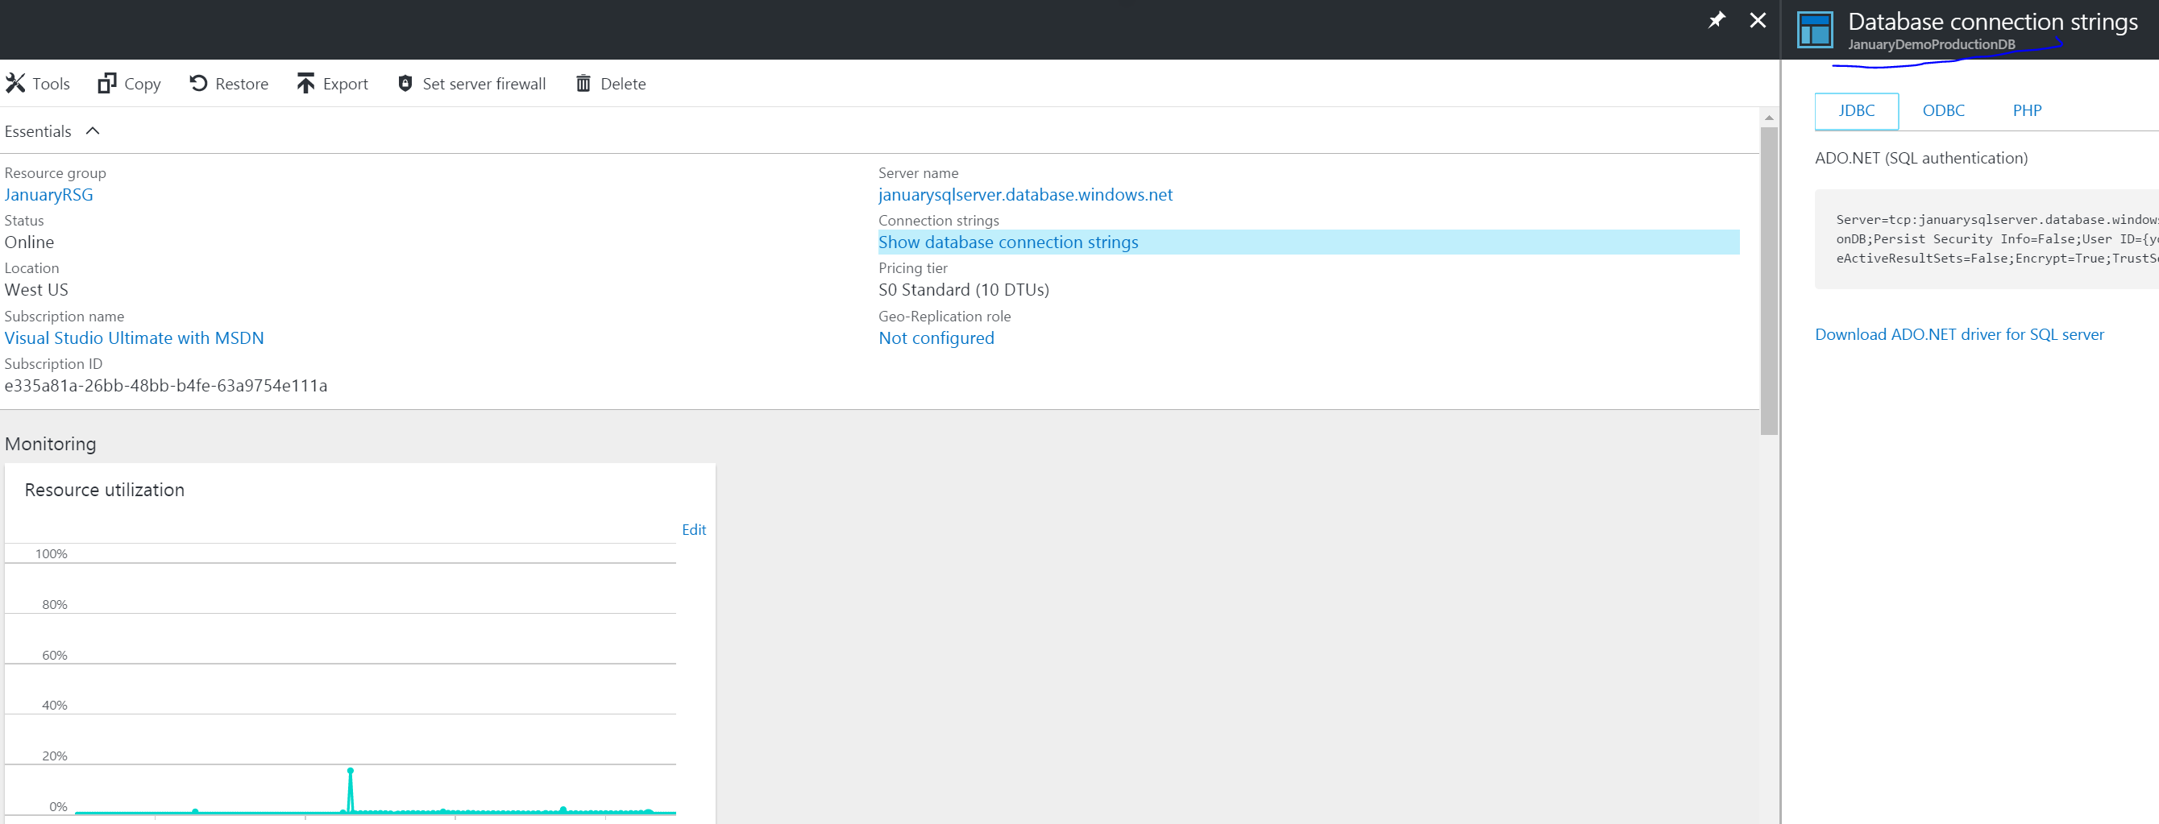Open the JanuaryRSG resource group link
Screen dimensions: 2159x824
48,194
